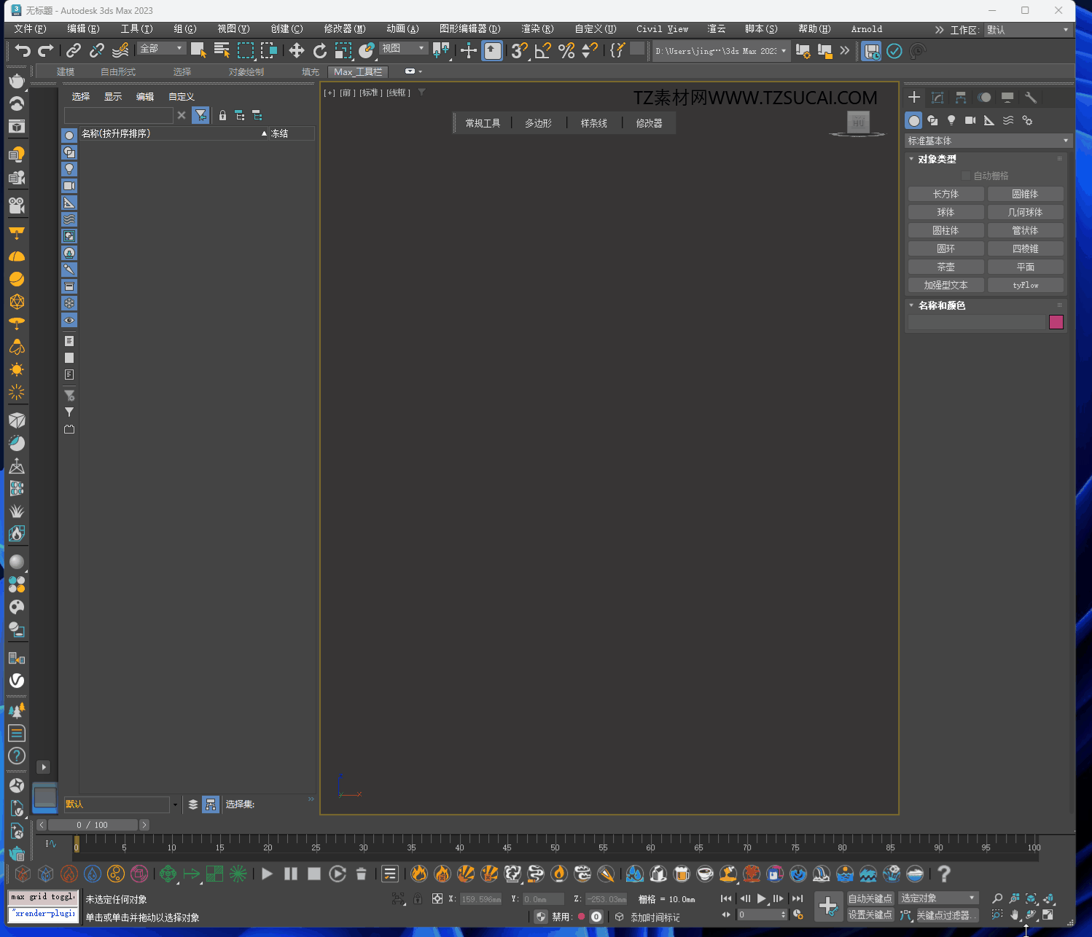
Task: Toggle the 自动栅格 checkbox
Action: [966, 176]
